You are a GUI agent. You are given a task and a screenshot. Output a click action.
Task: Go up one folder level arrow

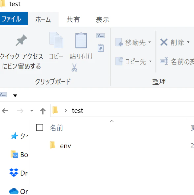click(x=43, y=111)
